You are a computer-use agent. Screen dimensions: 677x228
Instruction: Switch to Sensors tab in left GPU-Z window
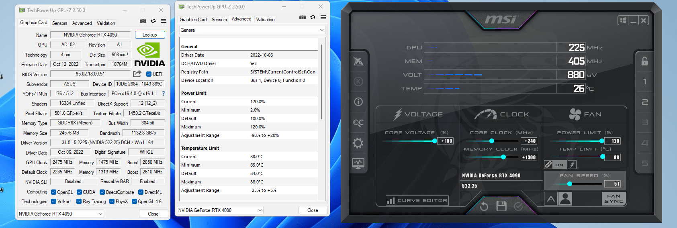pyautogui.click(x=60, y=23)
